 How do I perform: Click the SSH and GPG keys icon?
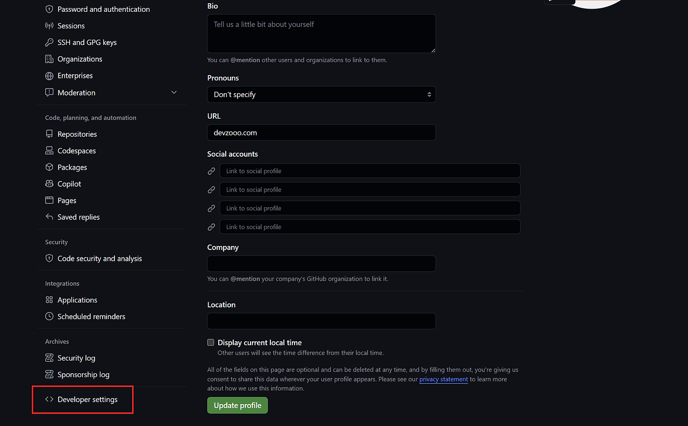[49, 42]
